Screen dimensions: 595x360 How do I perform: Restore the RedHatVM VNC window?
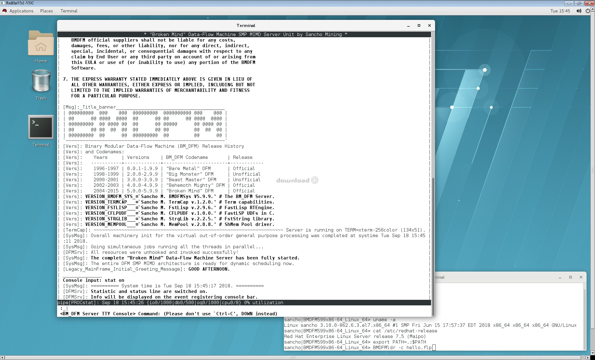click(579, 3)
